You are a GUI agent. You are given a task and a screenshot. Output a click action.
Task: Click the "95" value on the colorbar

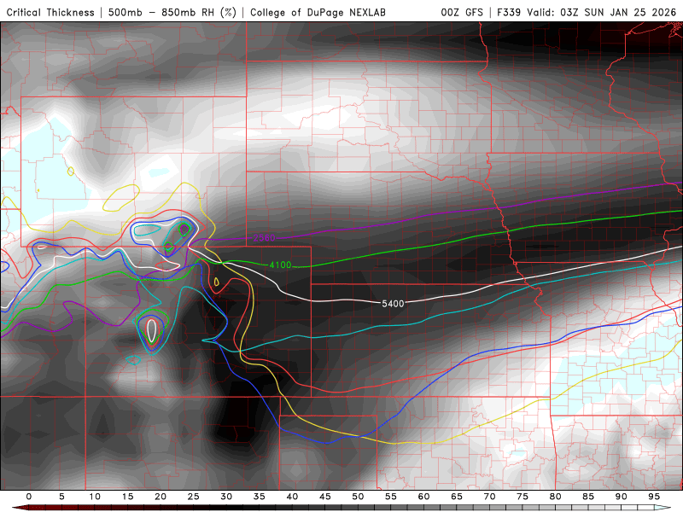pos(654,497)
